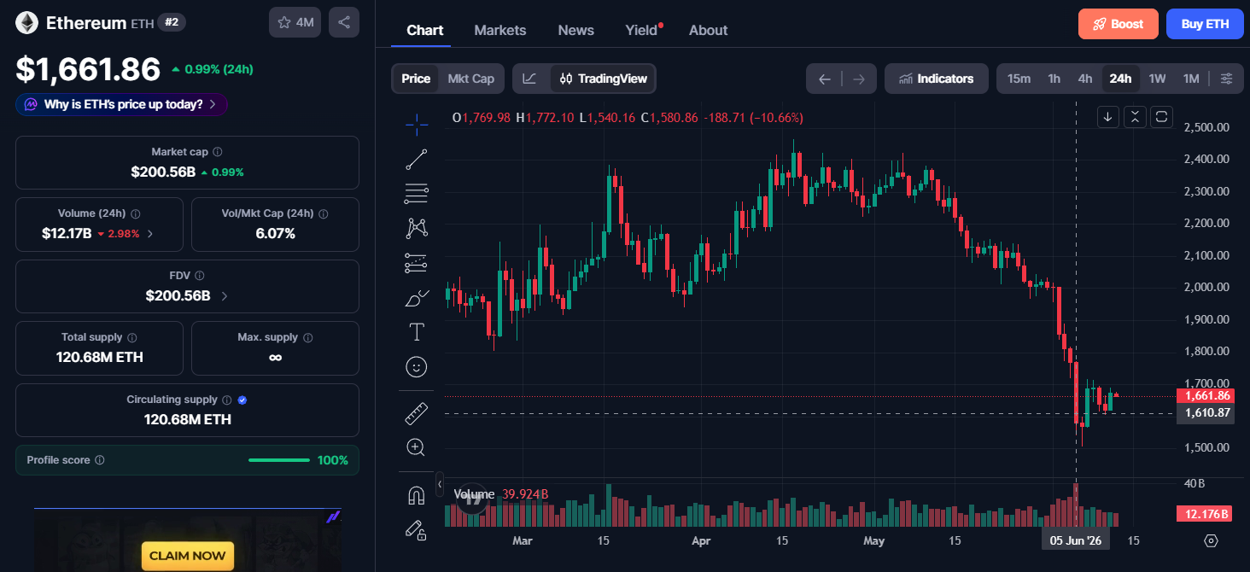The height and width of the screenshot is (572, 1250).
Task: Open price scale settings gear
Action: [x=1211, y=540]
